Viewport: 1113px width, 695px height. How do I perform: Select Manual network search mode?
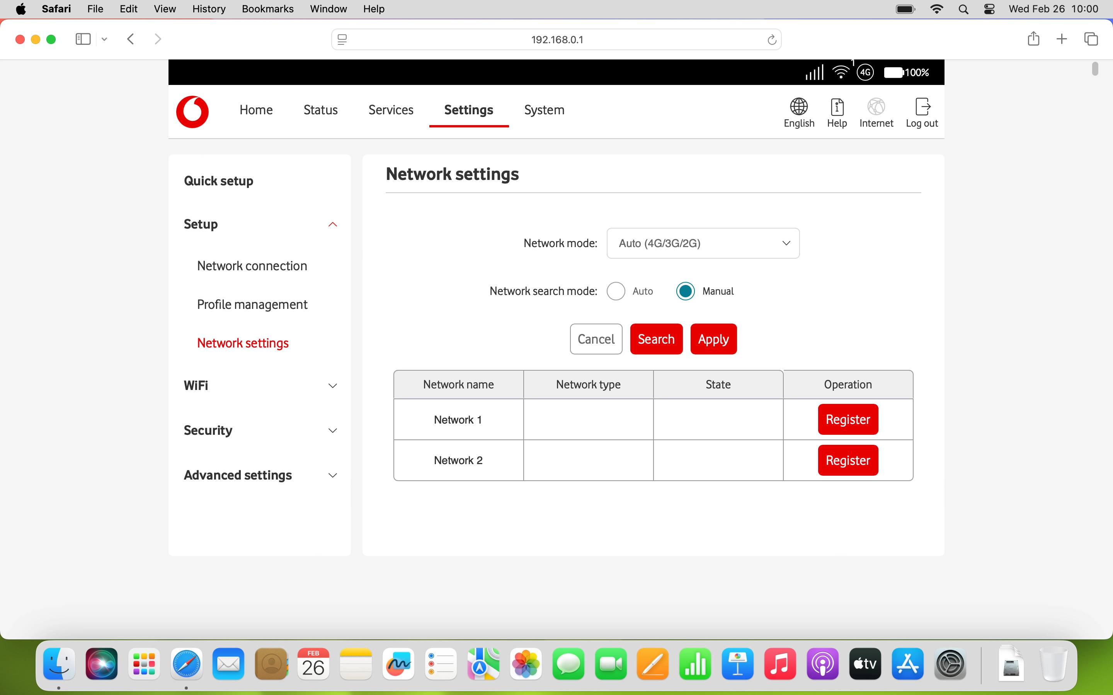pyautogui.click(x=685, y=291)
